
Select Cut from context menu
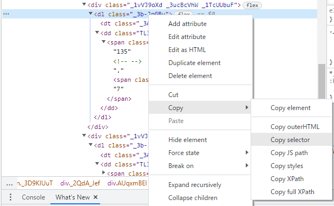[x=173, y=95]
